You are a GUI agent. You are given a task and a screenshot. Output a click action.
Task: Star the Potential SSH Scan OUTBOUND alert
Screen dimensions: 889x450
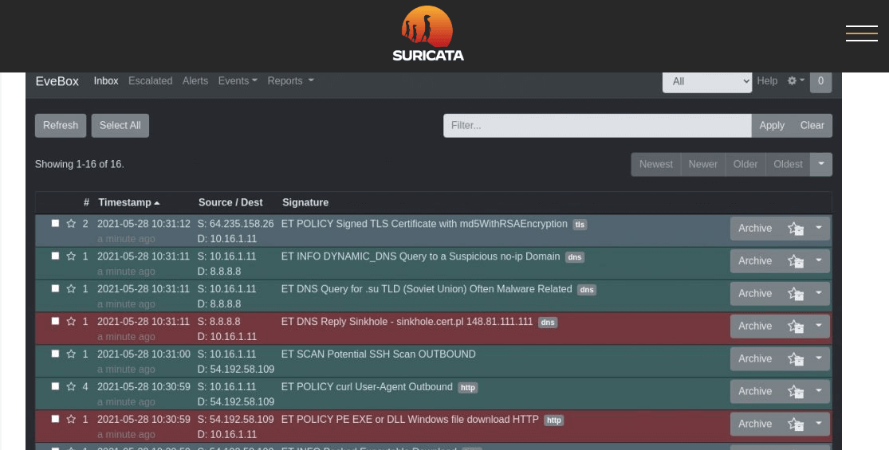pyautogui.click(x=71, y=354)
